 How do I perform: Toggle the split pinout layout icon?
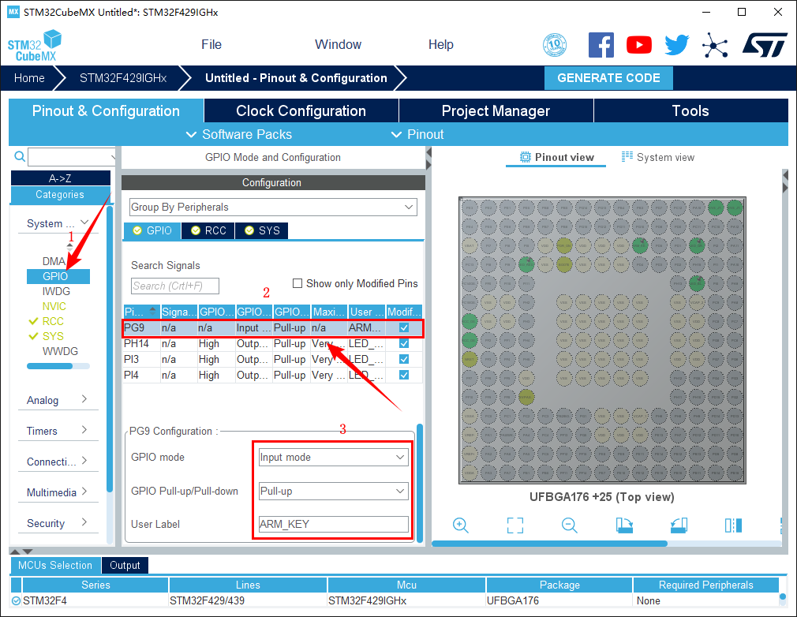(x=733, y=525)
